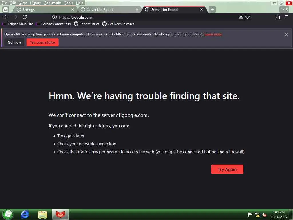This screenshot has width=293, height=220.
Task: Switch to the Settings tab
Action: [x=45, y=9]
